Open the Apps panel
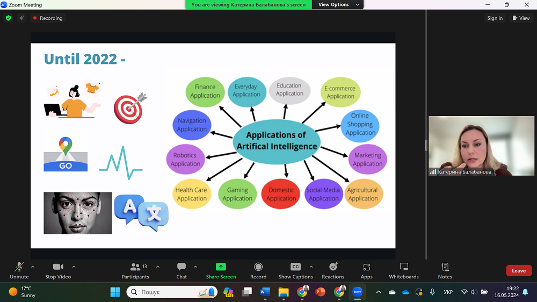This screenshot has height=302, width=537. tap(366, 270)
